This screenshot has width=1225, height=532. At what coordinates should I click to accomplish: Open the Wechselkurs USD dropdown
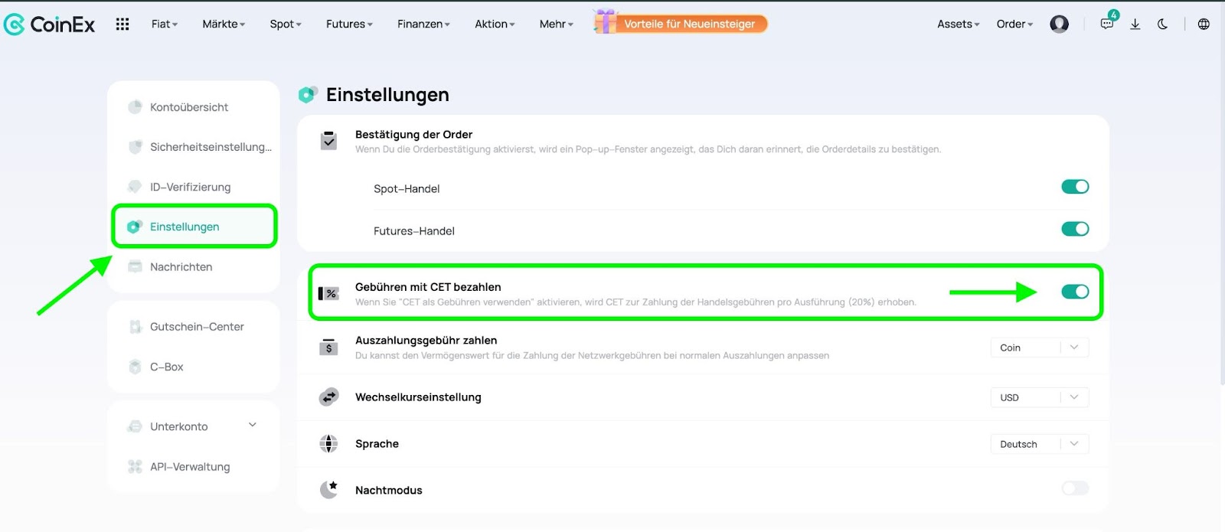(x=1039, y=397)
